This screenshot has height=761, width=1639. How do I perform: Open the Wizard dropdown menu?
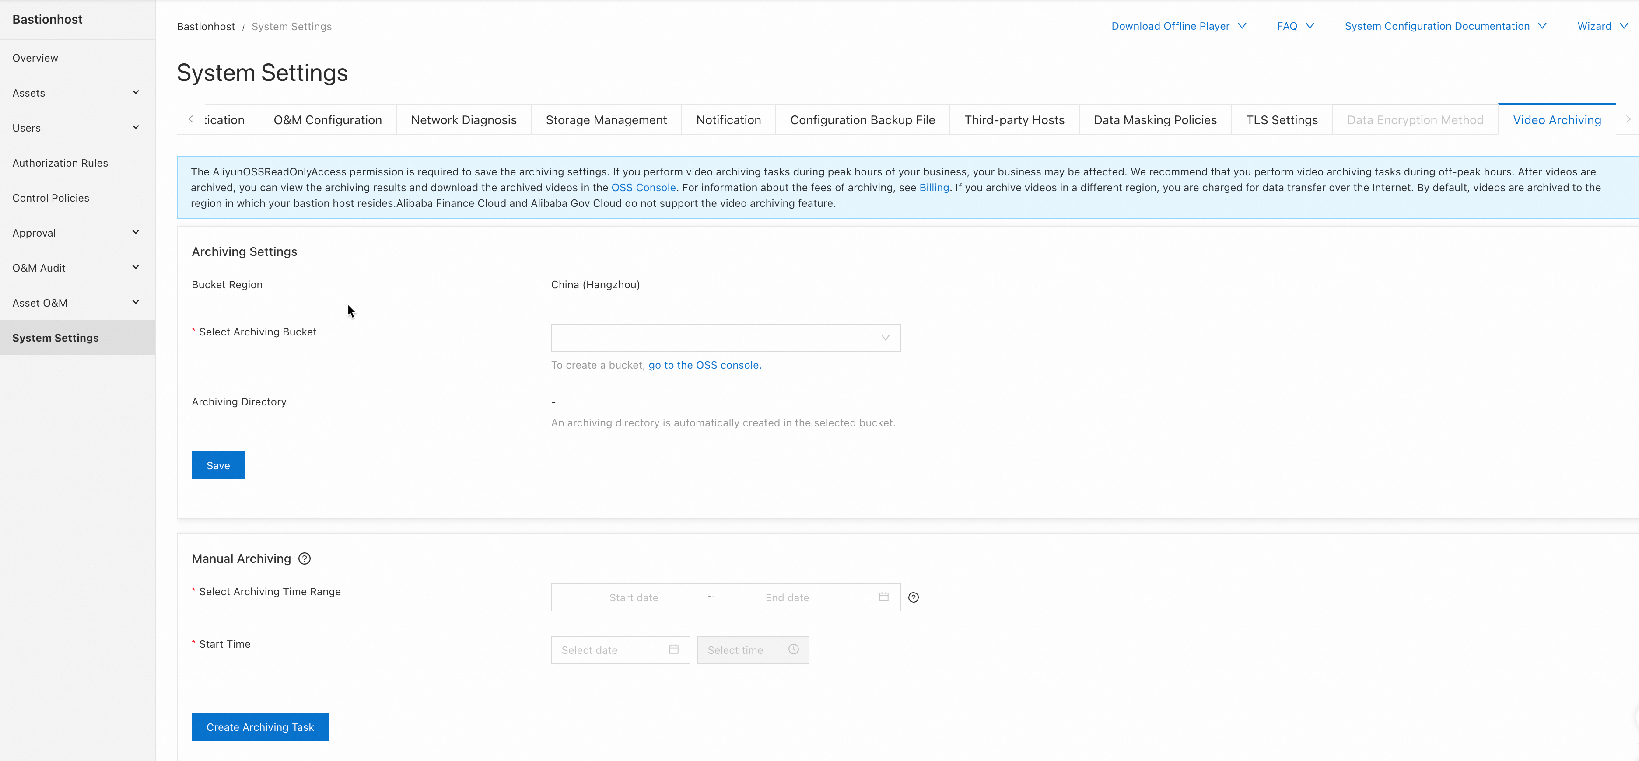coord(1601,26)
